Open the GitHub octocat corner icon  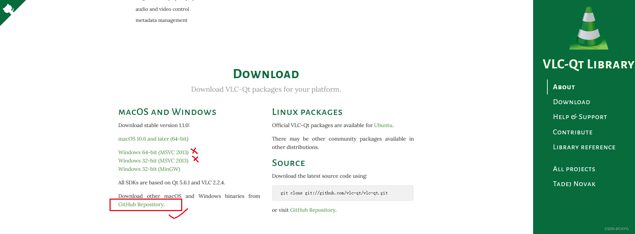(x=9, y=9)
